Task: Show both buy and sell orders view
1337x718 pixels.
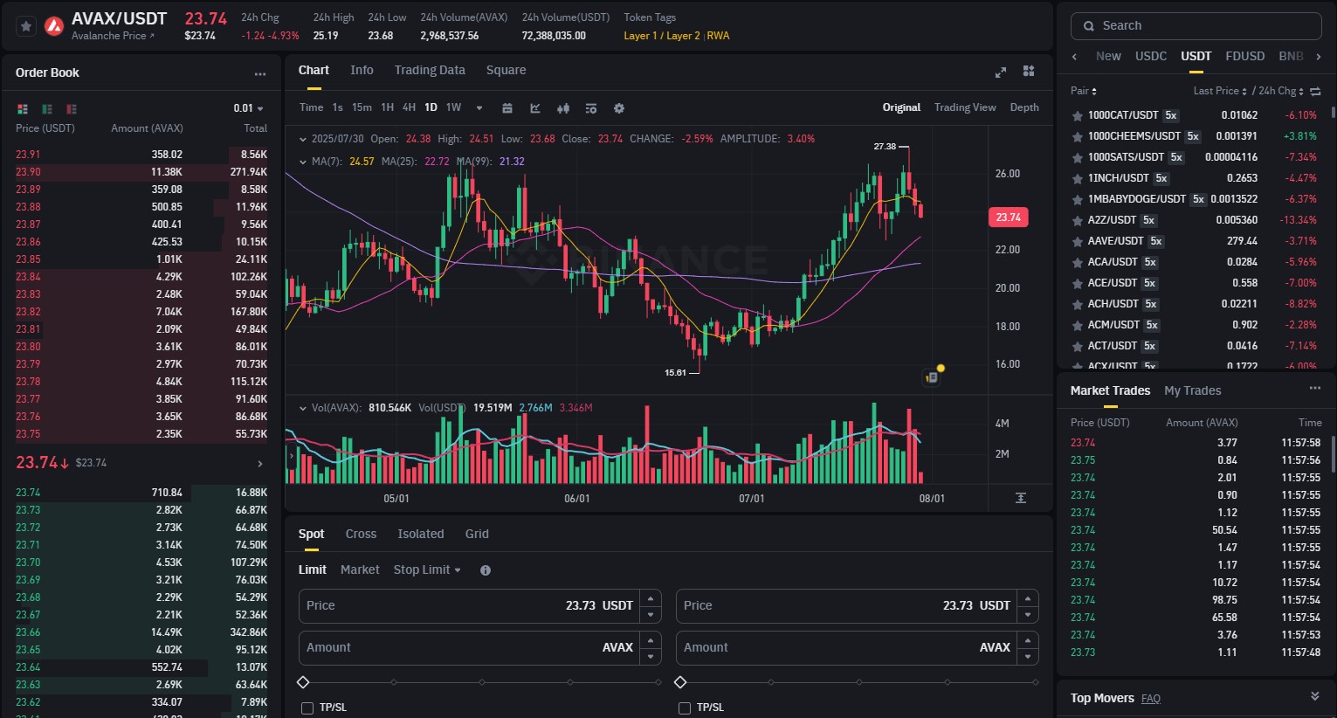Action: 23,108
